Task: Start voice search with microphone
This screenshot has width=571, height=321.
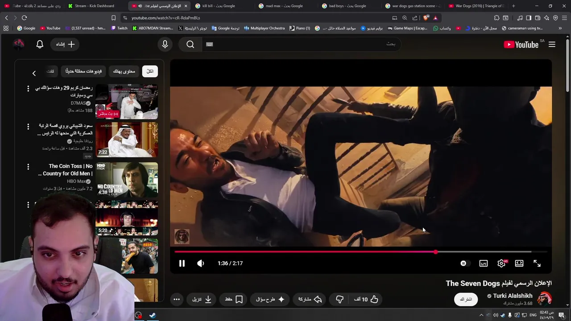Action: 165,44
